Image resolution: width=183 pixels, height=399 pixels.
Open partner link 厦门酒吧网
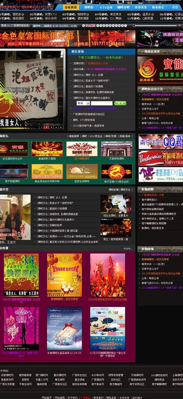[42, 375]
